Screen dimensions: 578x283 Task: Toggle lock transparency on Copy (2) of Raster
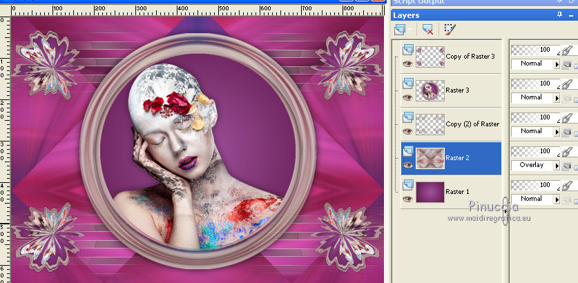click(x=566, y=133)
